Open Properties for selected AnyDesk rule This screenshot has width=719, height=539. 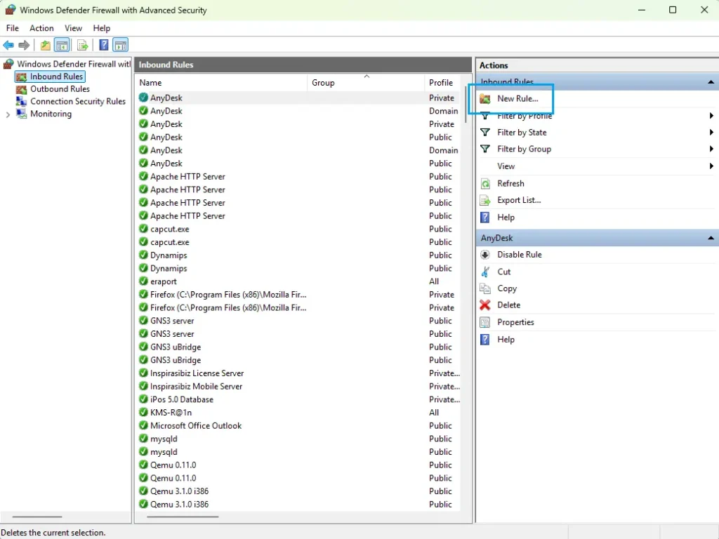click(516, 322)
